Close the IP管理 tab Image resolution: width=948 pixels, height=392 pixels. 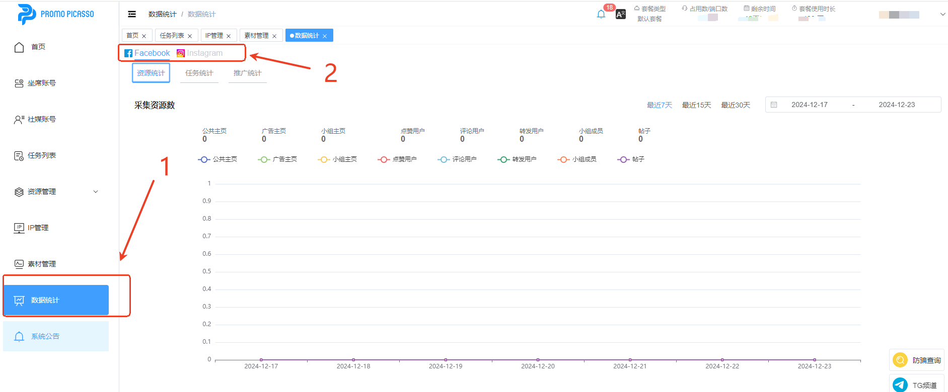point(229,36)
